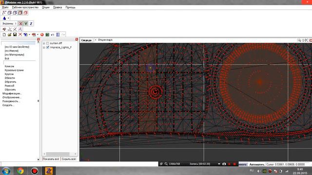Click the viewport zoom magnifier icon
Image resolution: width=312 pixels, height=175 pixels.
(x=299, y=40)
